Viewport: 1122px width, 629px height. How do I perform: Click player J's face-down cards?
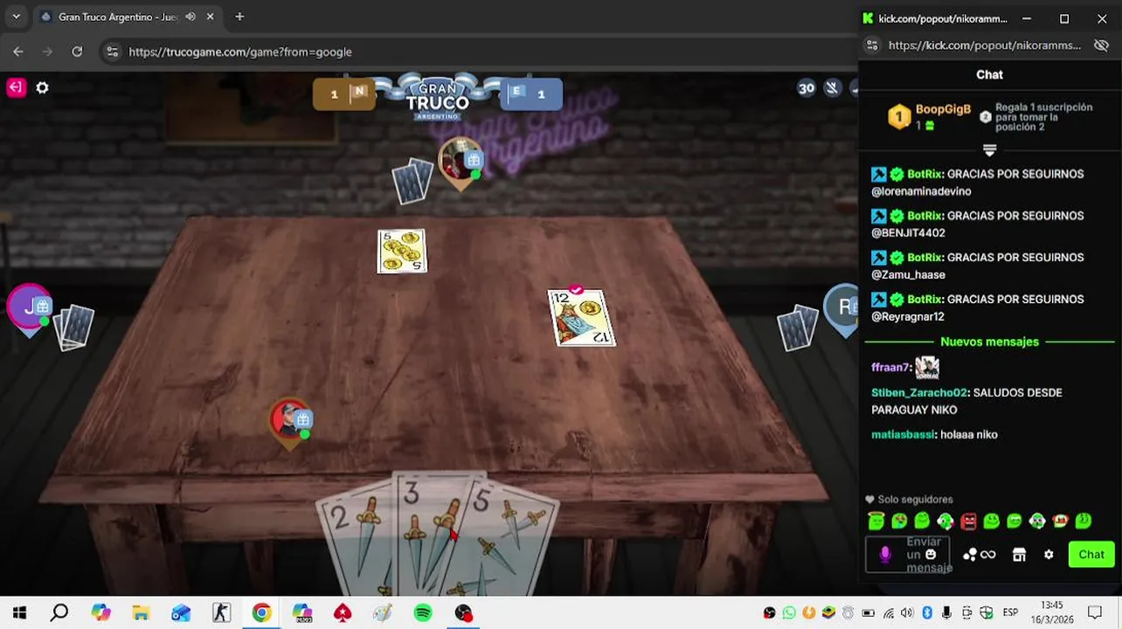[x=74, y=328]
